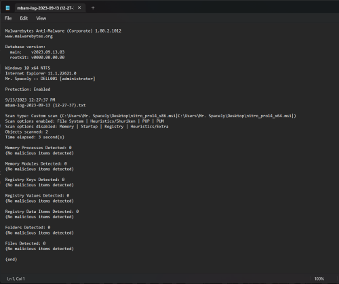
Task: Click the rootkit version line
Action: [37, 58]
